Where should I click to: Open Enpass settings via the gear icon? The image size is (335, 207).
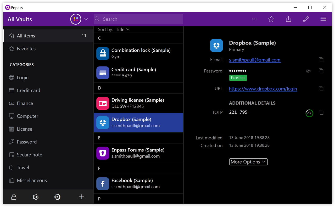(x=36, y=197)
